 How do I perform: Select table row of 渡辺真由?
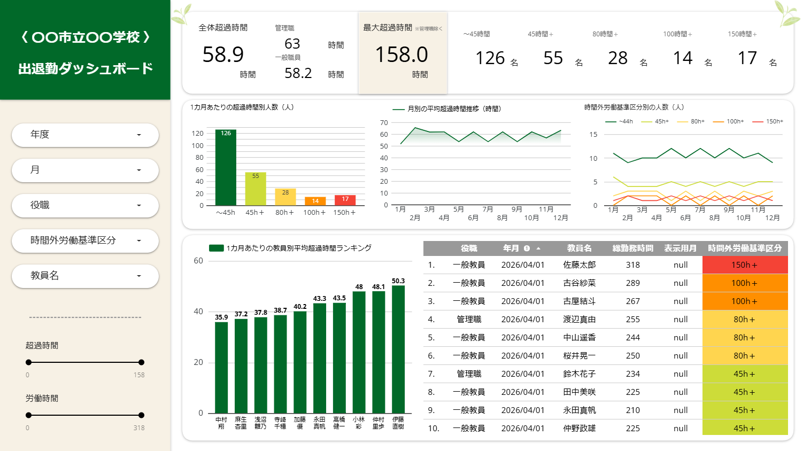click(606, 320)
